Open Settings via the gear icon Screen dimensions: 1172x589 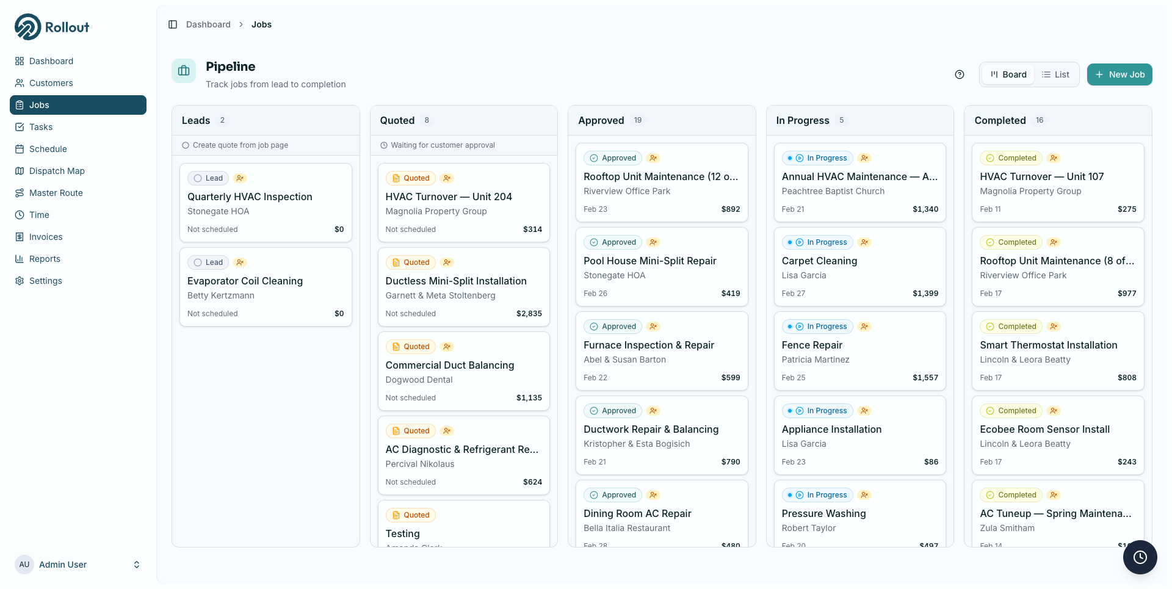19,281
